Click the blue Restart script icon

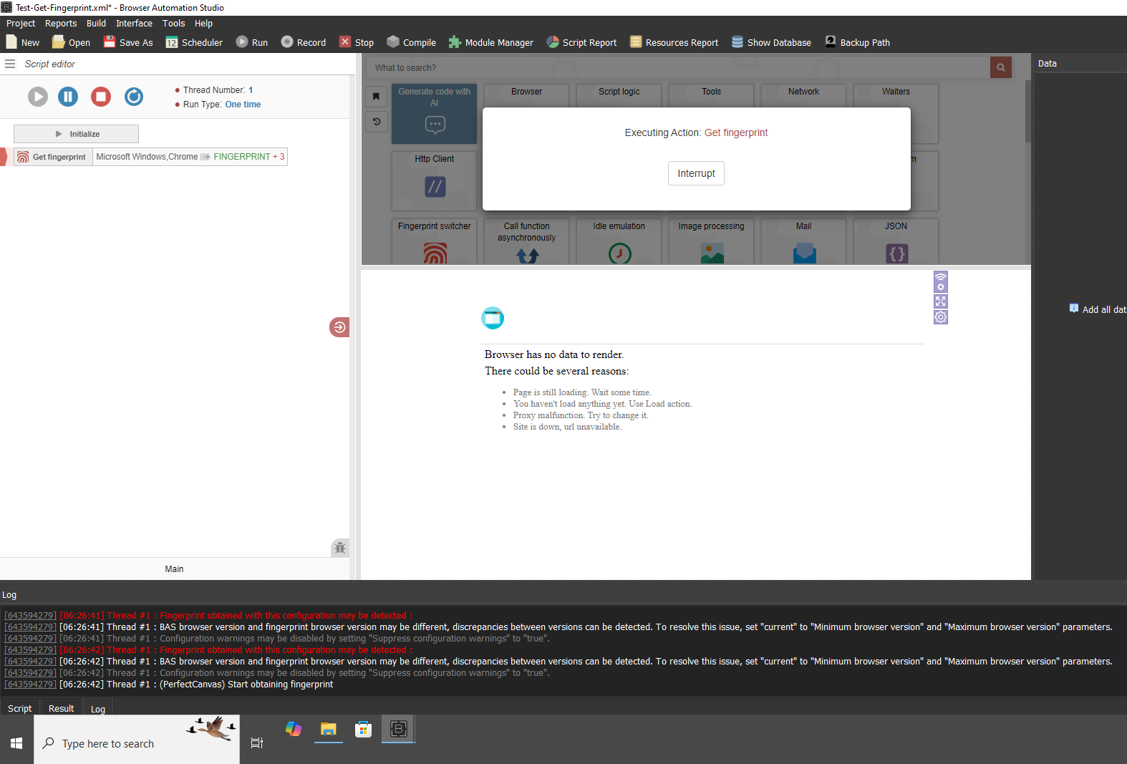point(134,96)
